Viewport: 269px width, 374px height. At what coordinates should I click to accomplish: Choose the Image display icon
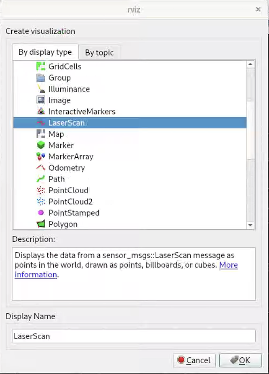[41, 100]
